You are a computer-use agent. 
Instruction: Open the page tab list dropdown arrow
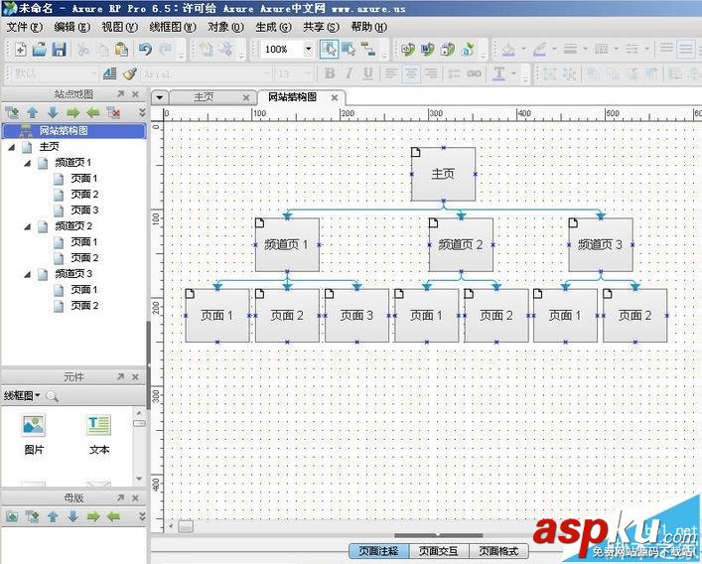(x=160, y=97)
